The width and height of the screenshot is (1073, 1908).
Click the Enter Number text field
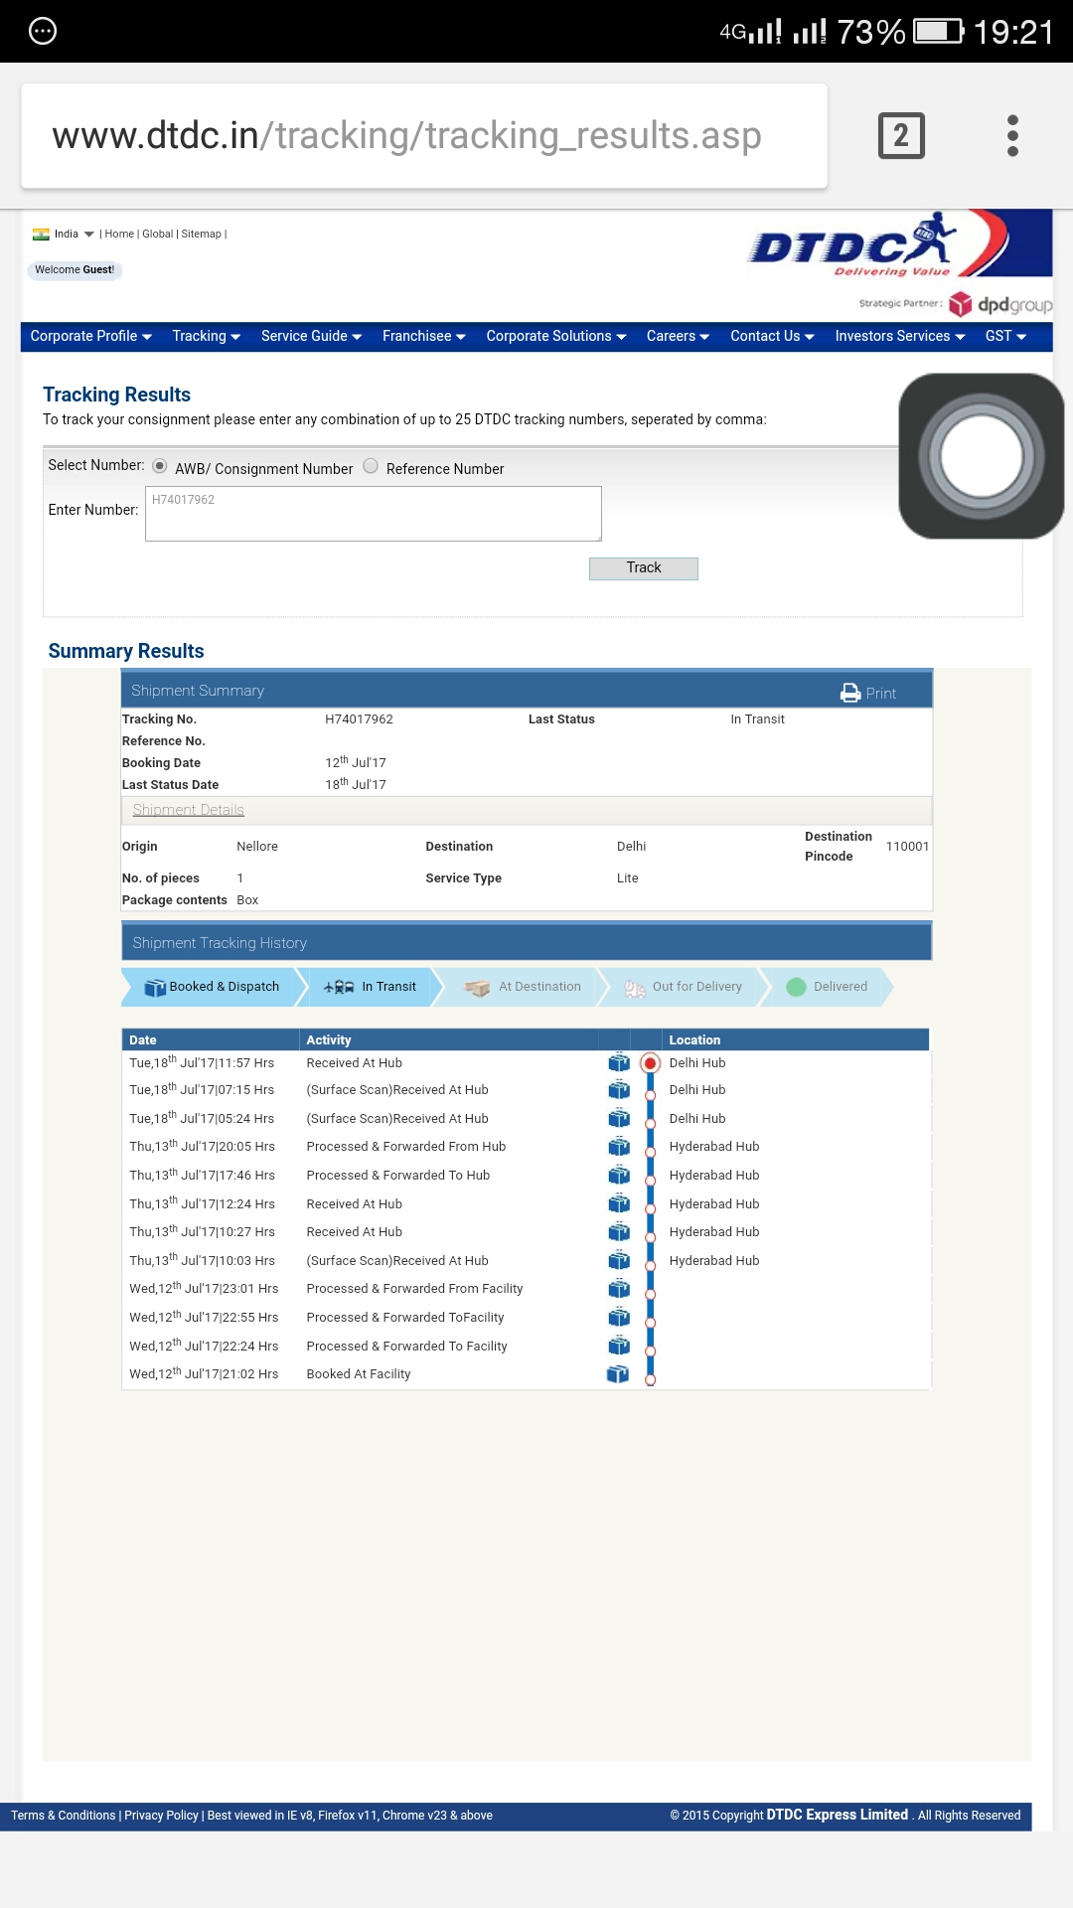click(373, 514)
